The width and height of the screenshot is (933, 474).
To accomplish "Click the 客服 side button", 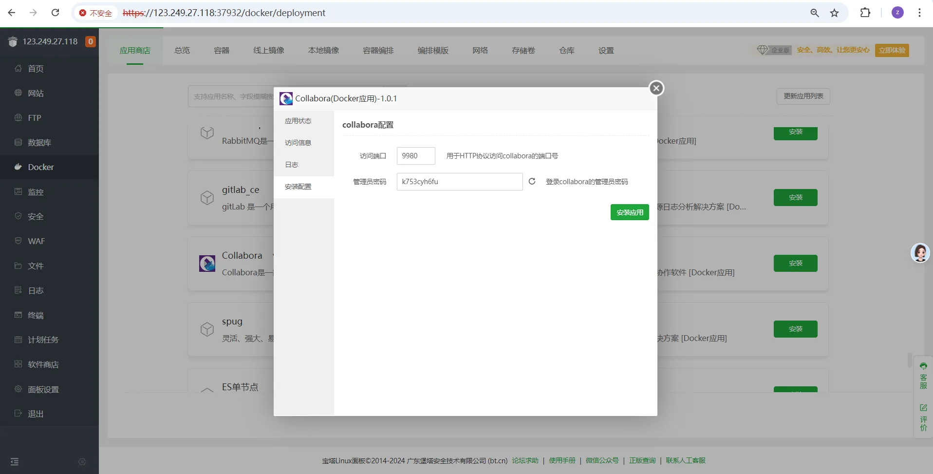I will coord(923,376).
